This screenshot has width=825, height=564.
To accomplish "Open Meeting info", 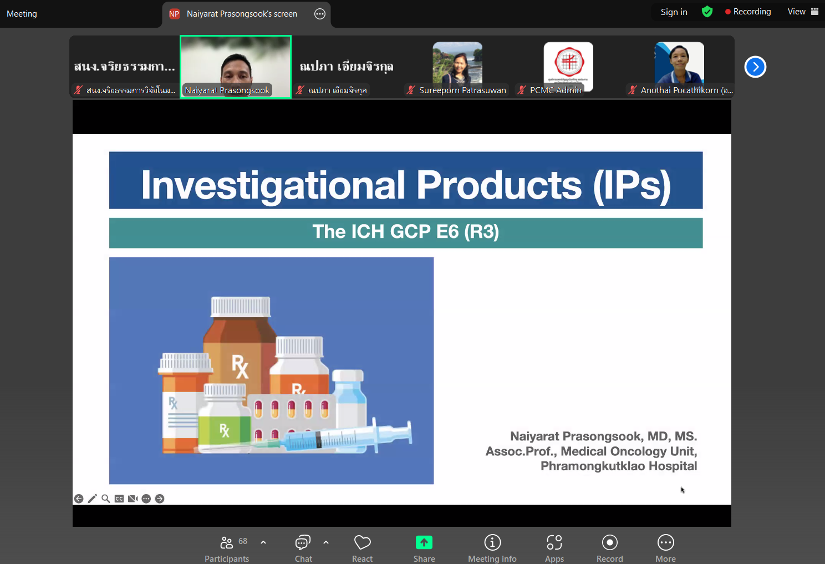I will coord(492,548).
